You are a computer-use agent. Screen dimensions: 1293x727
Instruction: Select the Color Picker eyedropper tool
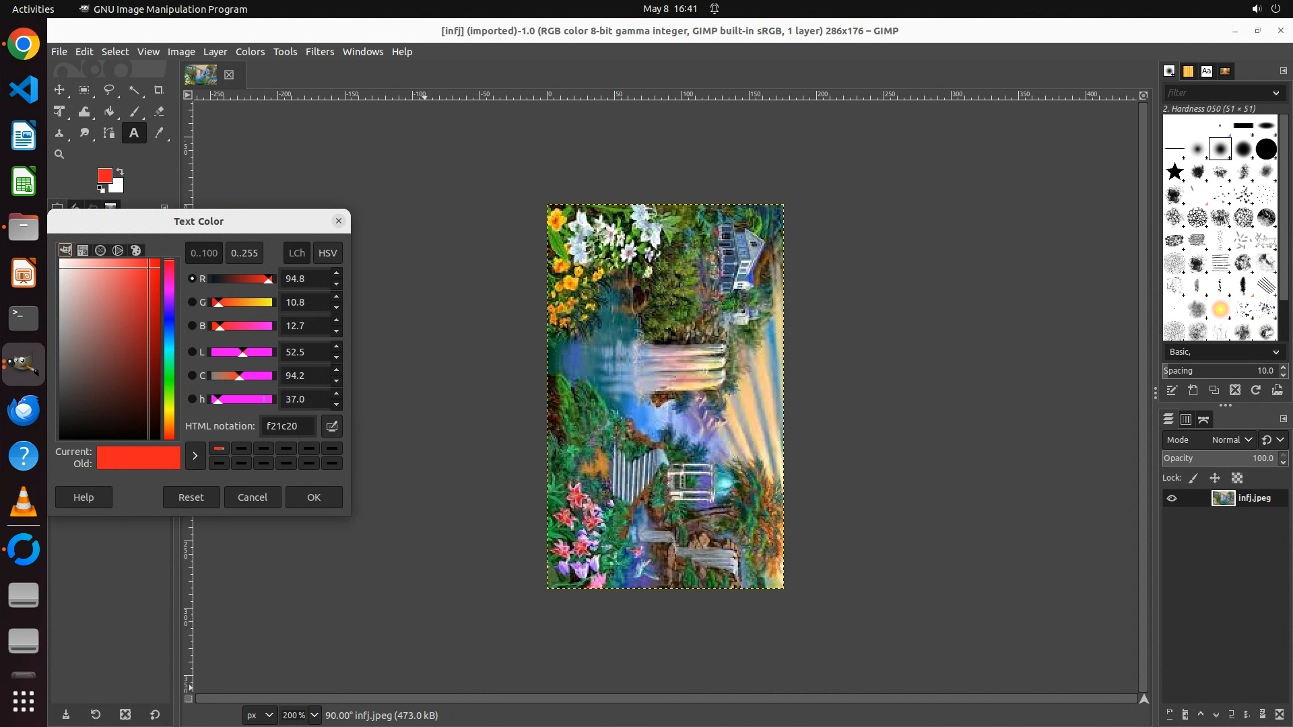[159, 133]
